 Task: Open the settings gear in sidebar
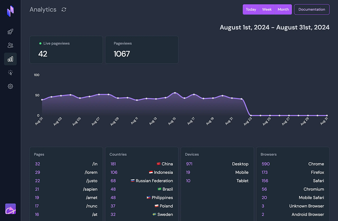(x=10, y=86)
